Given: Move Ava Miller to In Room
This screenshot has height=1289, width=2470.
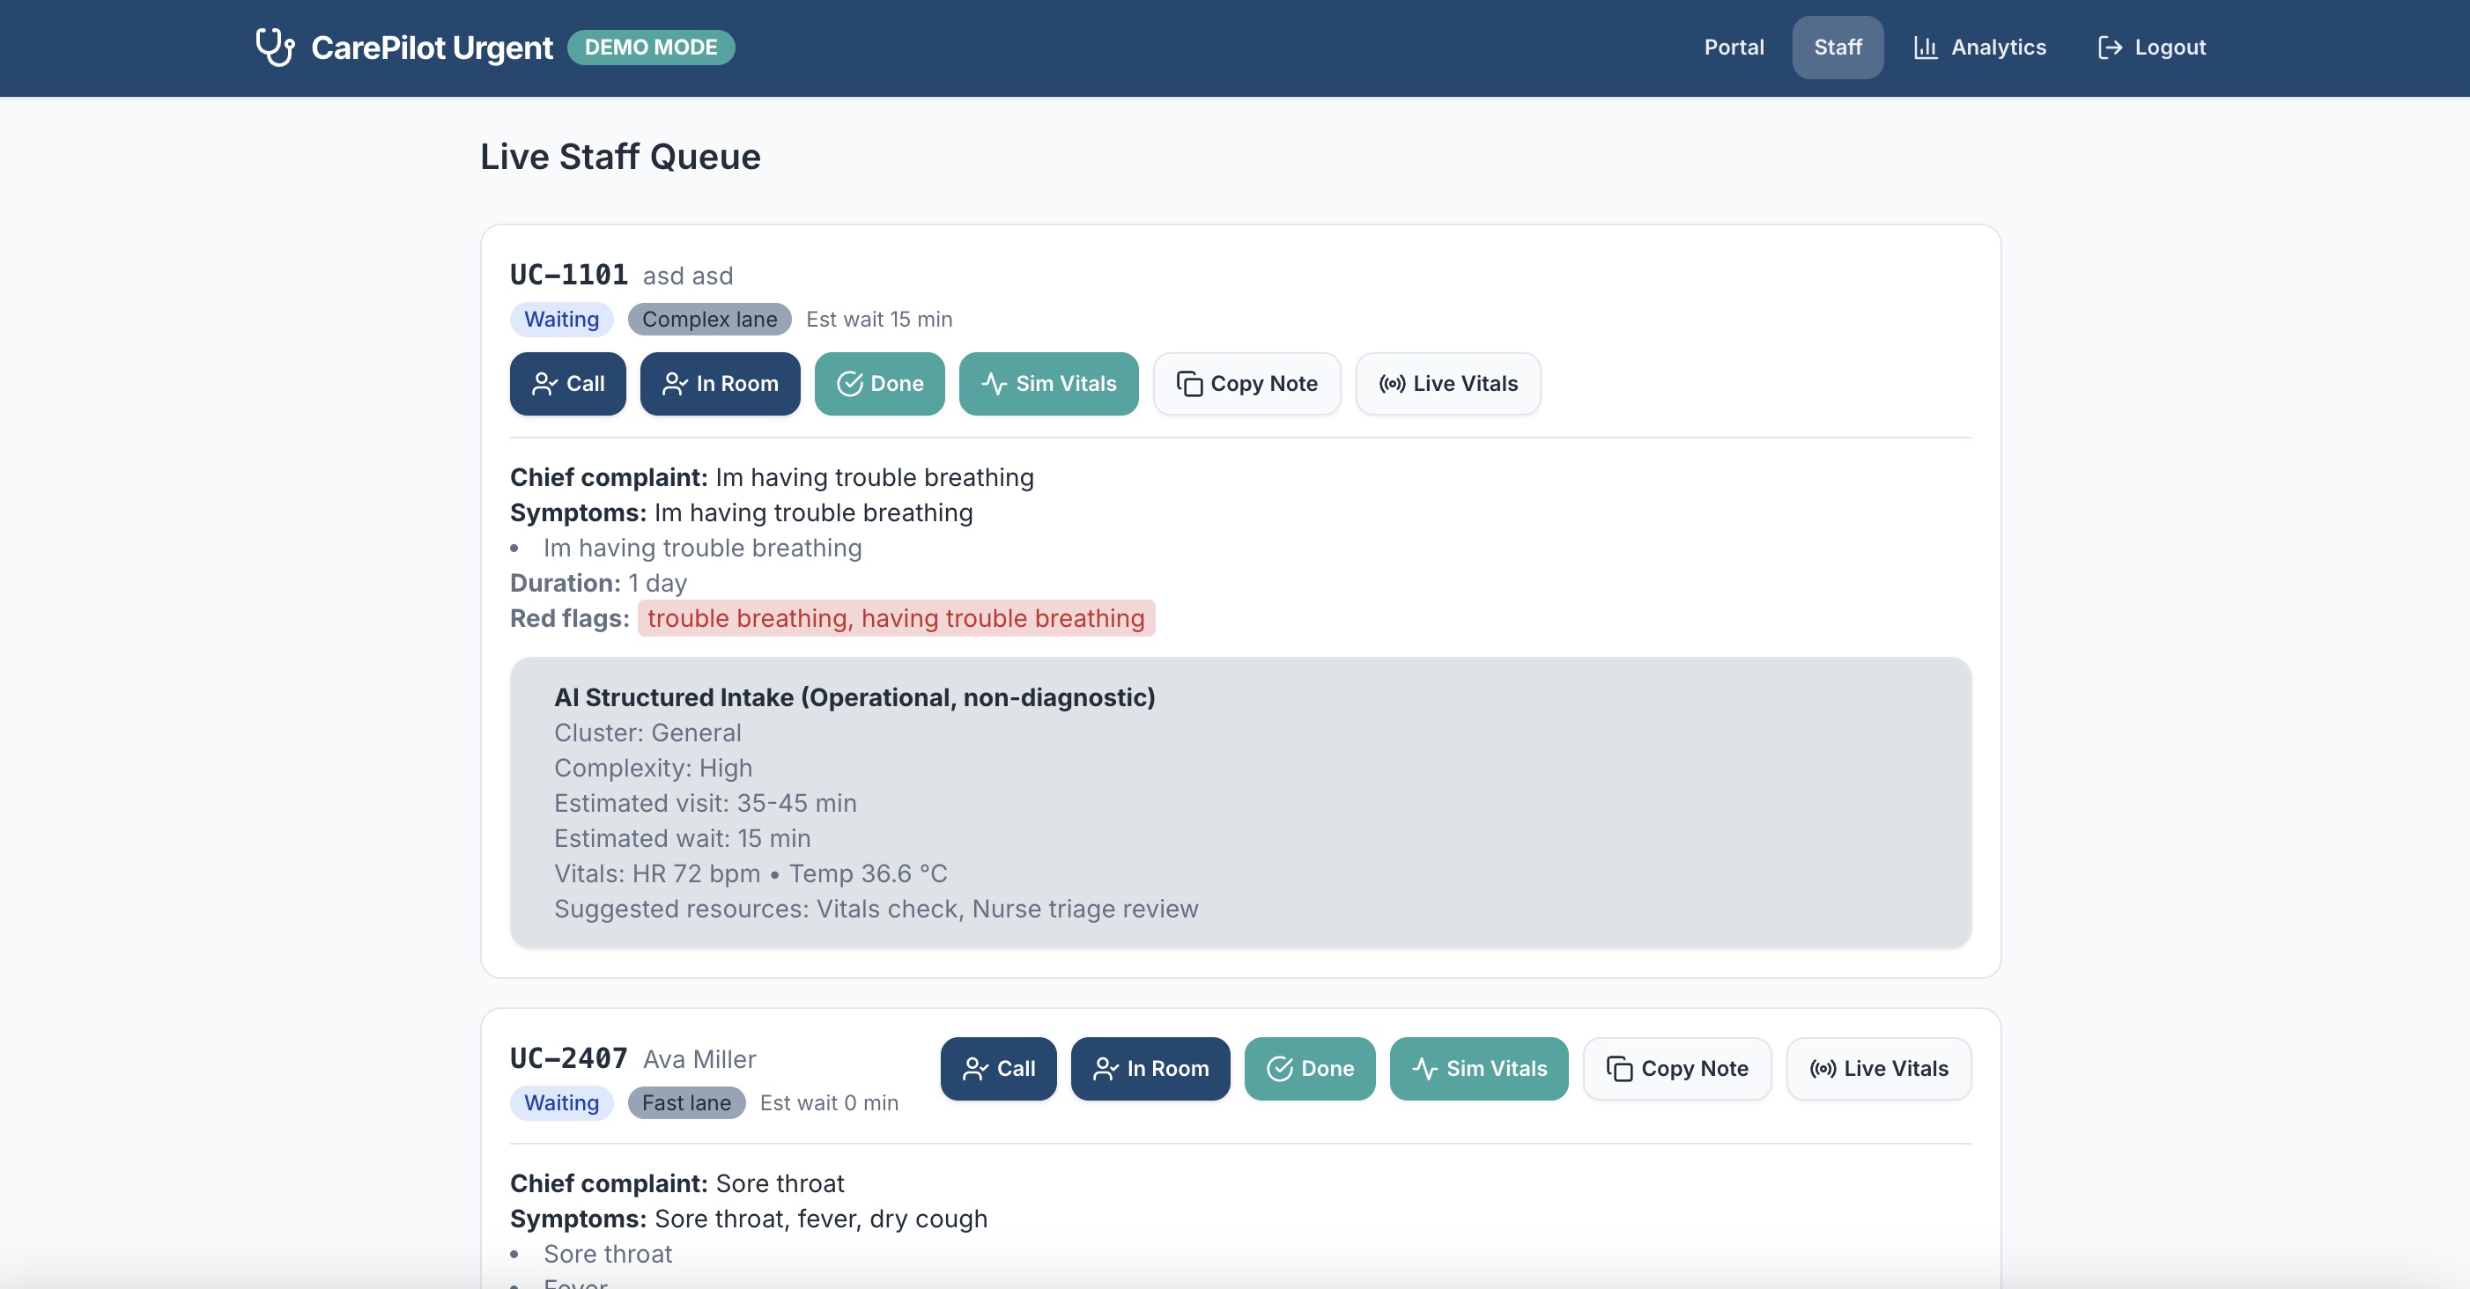Looking at the screenshot, I should click(x=1150, y=1069).
